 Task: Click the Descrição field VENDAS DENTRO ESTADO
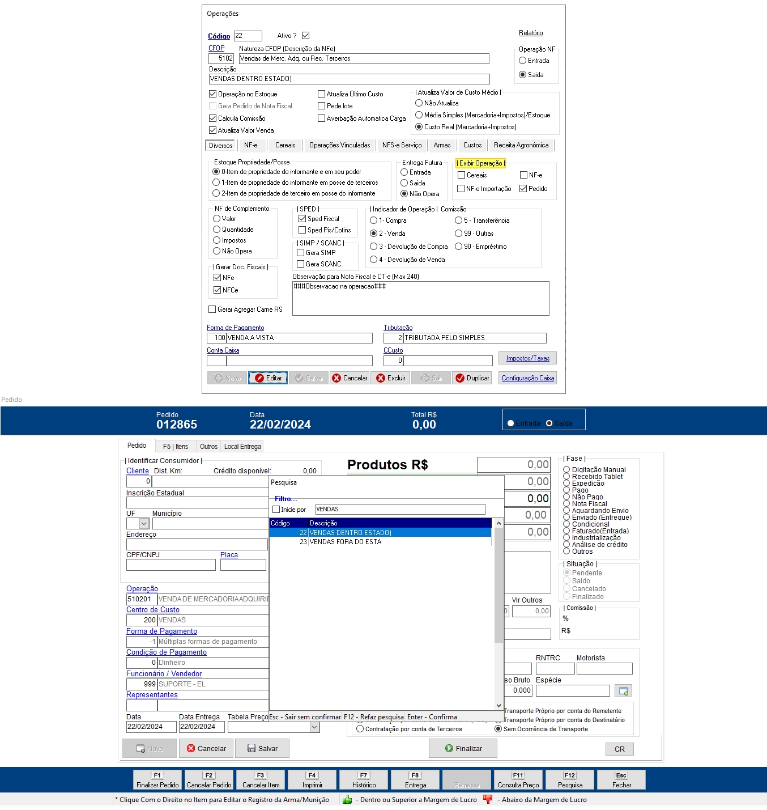[350, 79]
